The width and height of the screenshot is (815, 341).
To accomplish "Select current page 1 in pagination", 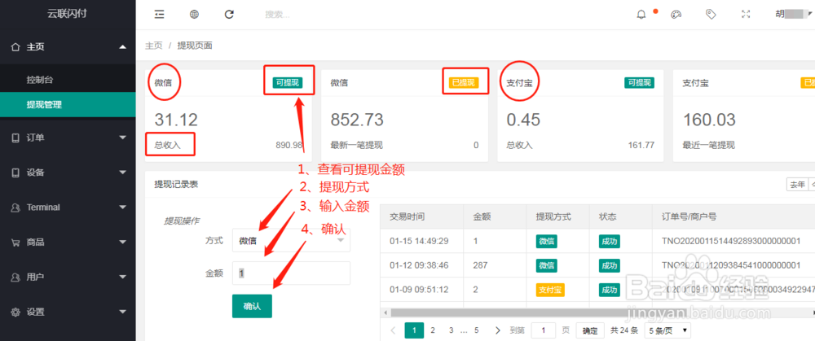I will (414, 330).
